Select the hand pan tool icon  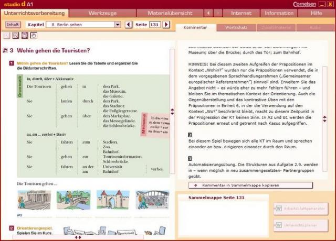(x=34, y=35)
